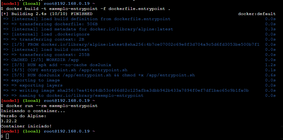Screen dimensions: 283x140
Task: Select the [3/5] RUN apk add line
Action: pyautogui.click(x=67, y=65)
